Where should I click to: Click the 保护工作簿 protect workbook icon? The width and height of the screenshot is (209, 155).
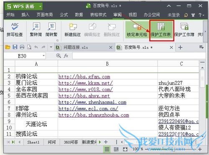184,27
